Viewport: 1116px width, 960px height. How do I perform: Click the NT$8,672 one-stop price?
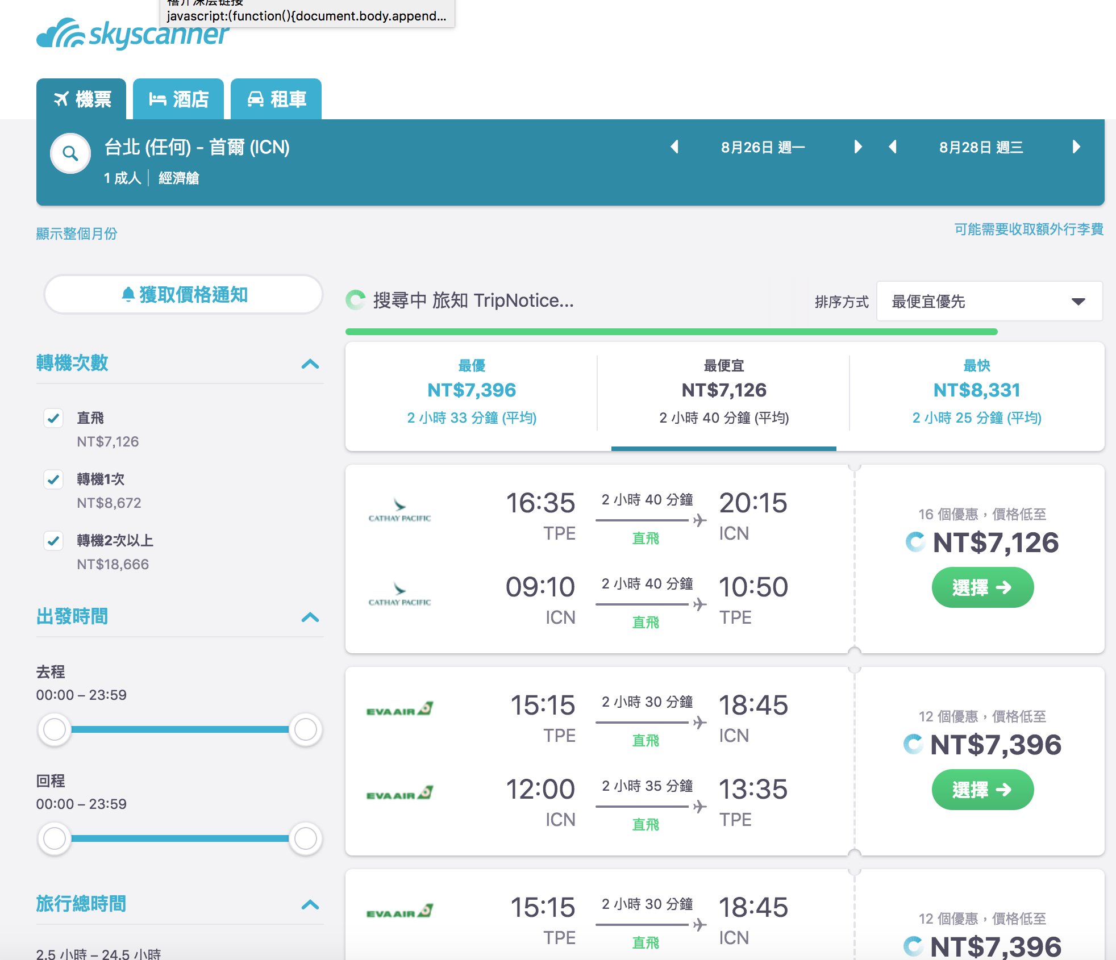[x=109, y=503]
